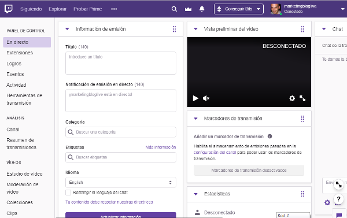The height and width of the screenshot is (218, 347).
Task: Open Colecciones in sidebar
Action: (x=20, y=202)
